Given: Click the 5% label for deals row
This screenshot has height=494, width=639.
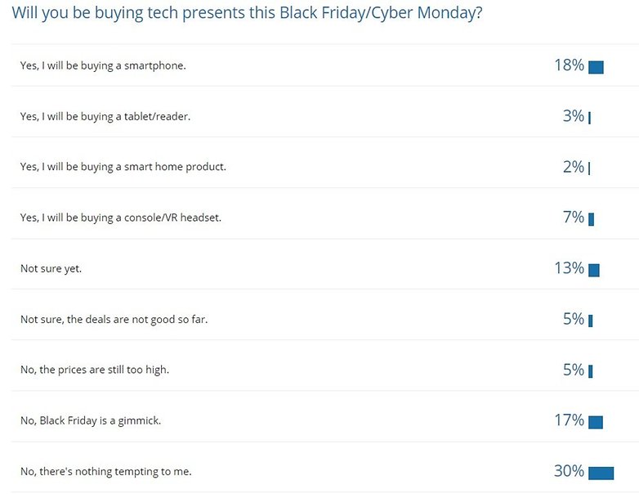Looking at the screenshot, I should coord(574,319).
